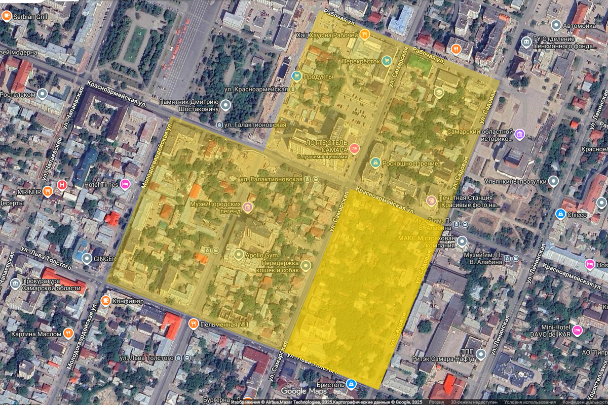Screen dimensions: 608x405
Task: Click the Hotel Times text label
Action: coord(101,185)
